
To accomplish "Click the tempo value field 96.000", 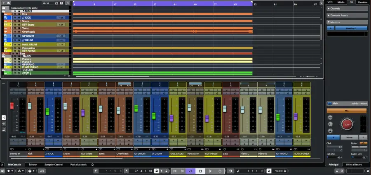I will (279, 171).
